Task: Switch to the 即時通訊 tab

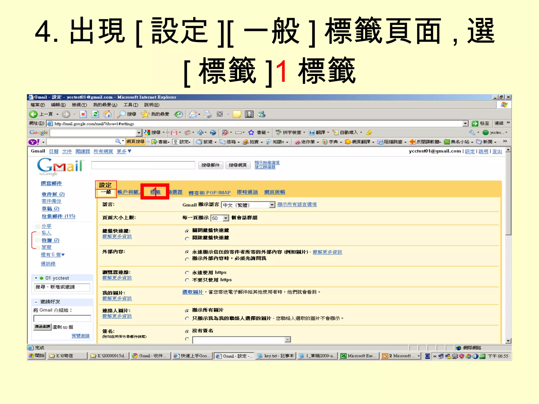Action: point(247,192)
